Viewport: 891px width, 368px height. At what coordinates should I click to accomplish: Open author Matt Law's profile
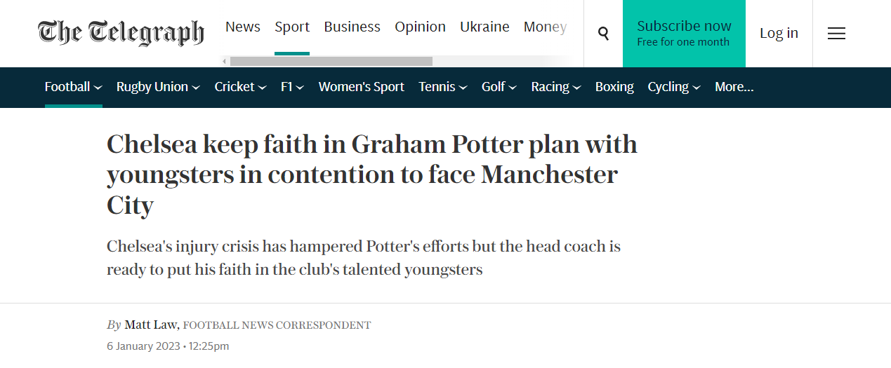click(151, 325)
